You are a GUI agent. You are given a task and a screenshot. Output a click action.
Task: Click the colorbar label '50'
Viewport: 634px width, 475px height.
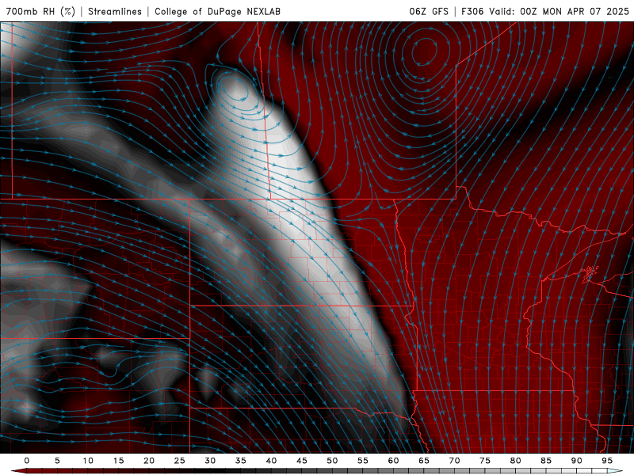click(x=332, y=461)
